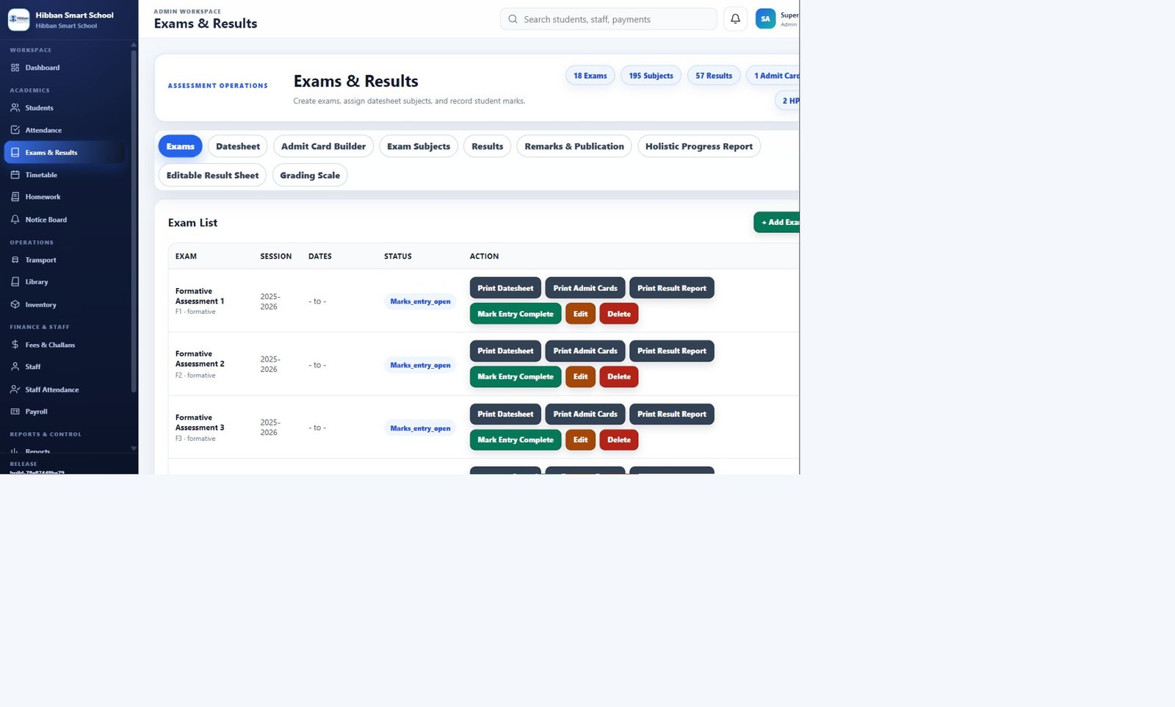The height and width of the screenshot is (707, 1175).
Task: Delete Formative Assessment 3
Action: coord(619,440)
